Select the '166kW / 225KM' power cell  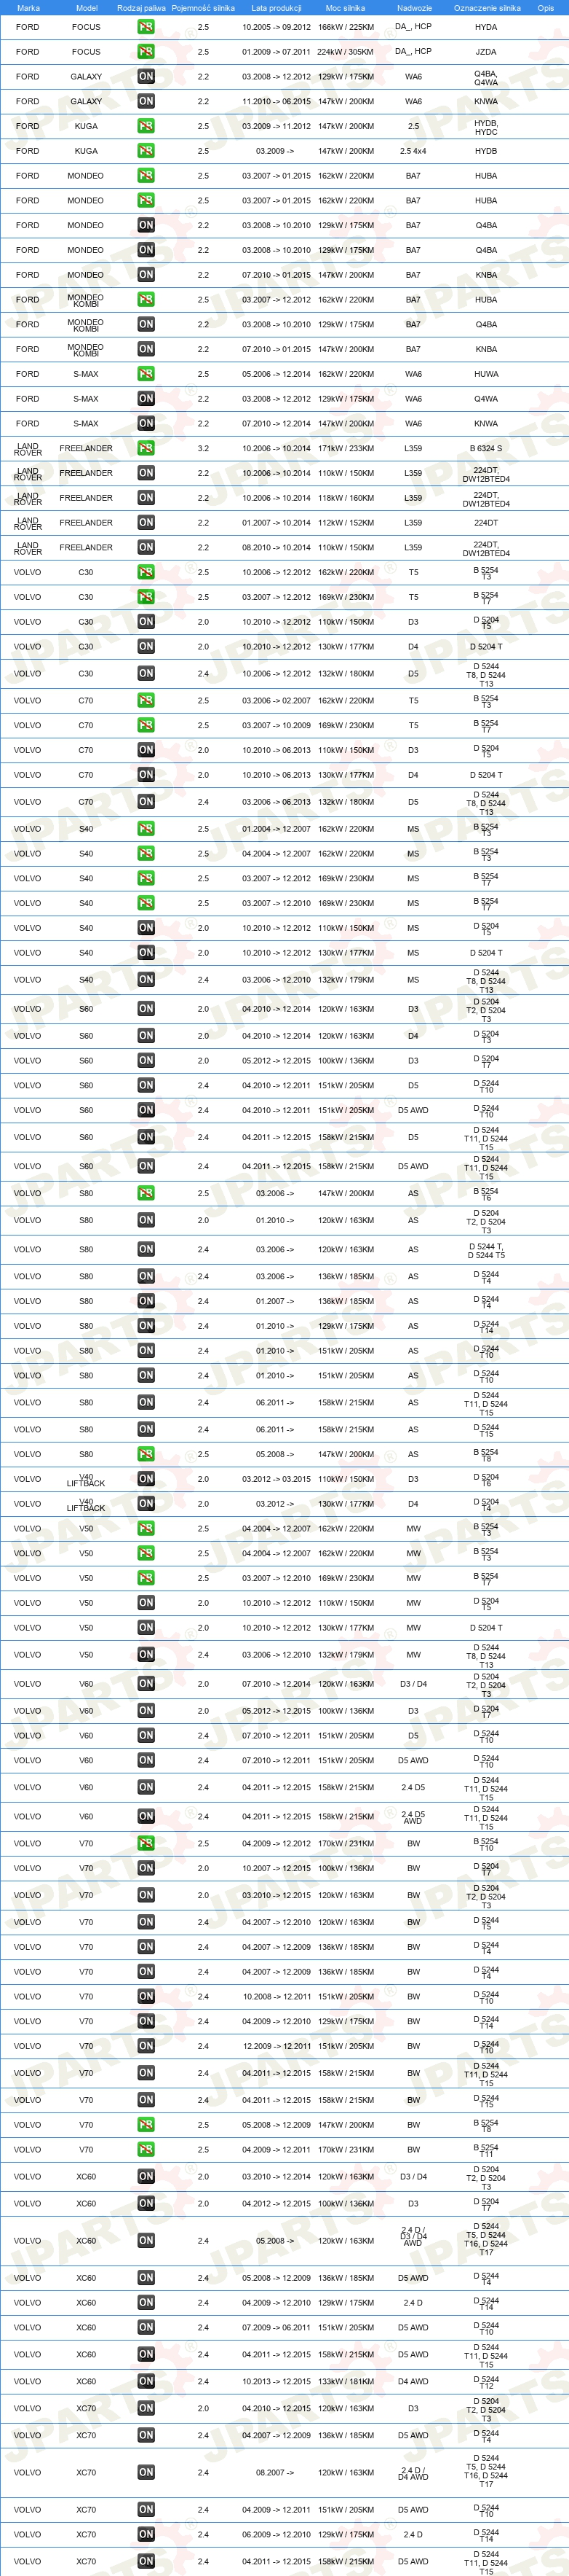(x=346, y=27)
